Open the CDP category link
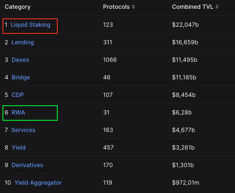The height and width of the screenshot is (193, 235). (18, 95)
